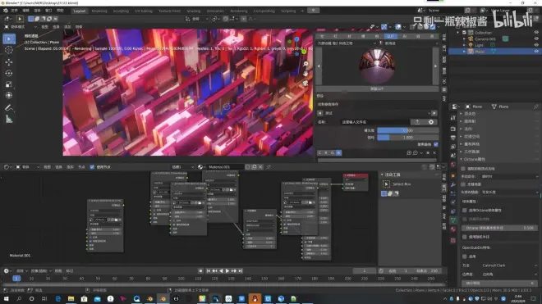Toggle first checkbox under Octane properties
This screenshot has height=304, width=542.
pos(463,169)
